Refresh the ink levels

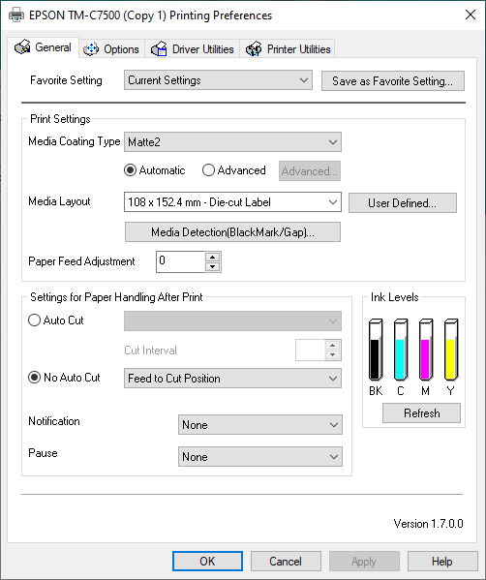point(422,412)
